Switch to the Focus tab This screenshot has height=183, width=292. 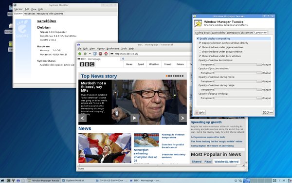[x=207, y=33]
